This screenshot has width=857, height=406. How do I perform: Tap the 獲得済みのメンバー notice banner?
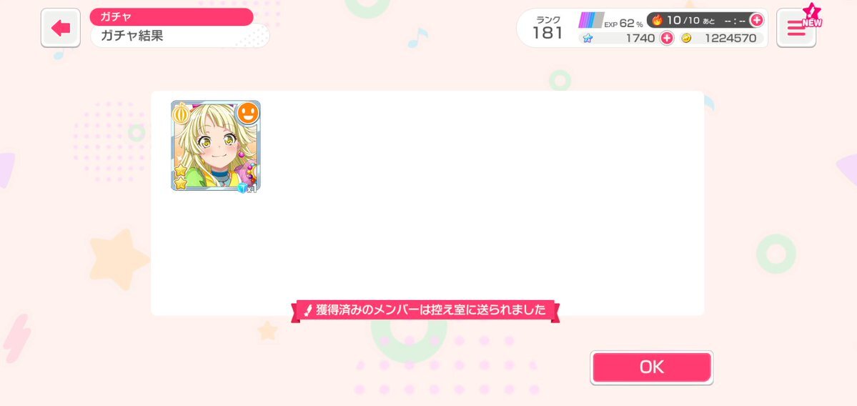pyautogui.click(x=425, y=310)
